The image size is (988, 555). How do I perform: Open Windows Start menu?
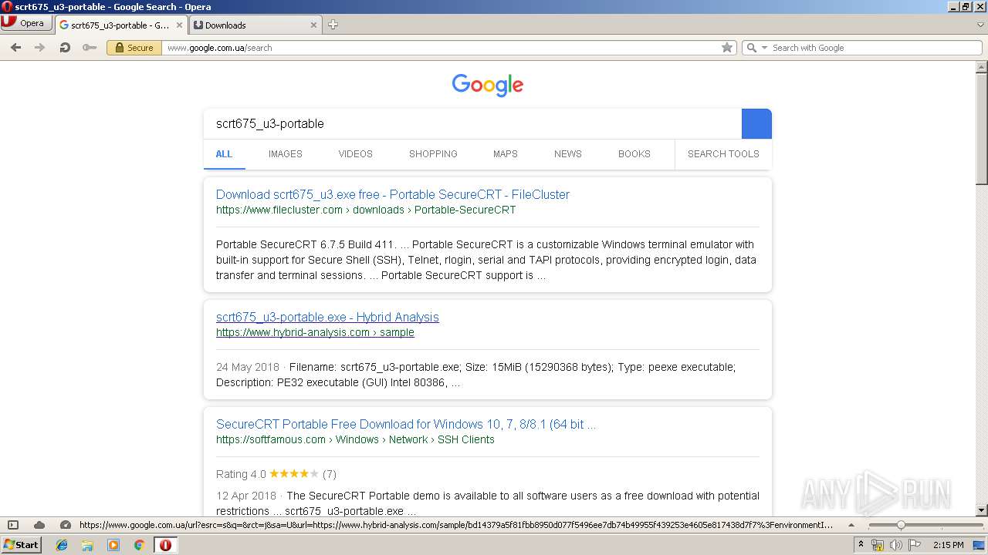point(21,544)
